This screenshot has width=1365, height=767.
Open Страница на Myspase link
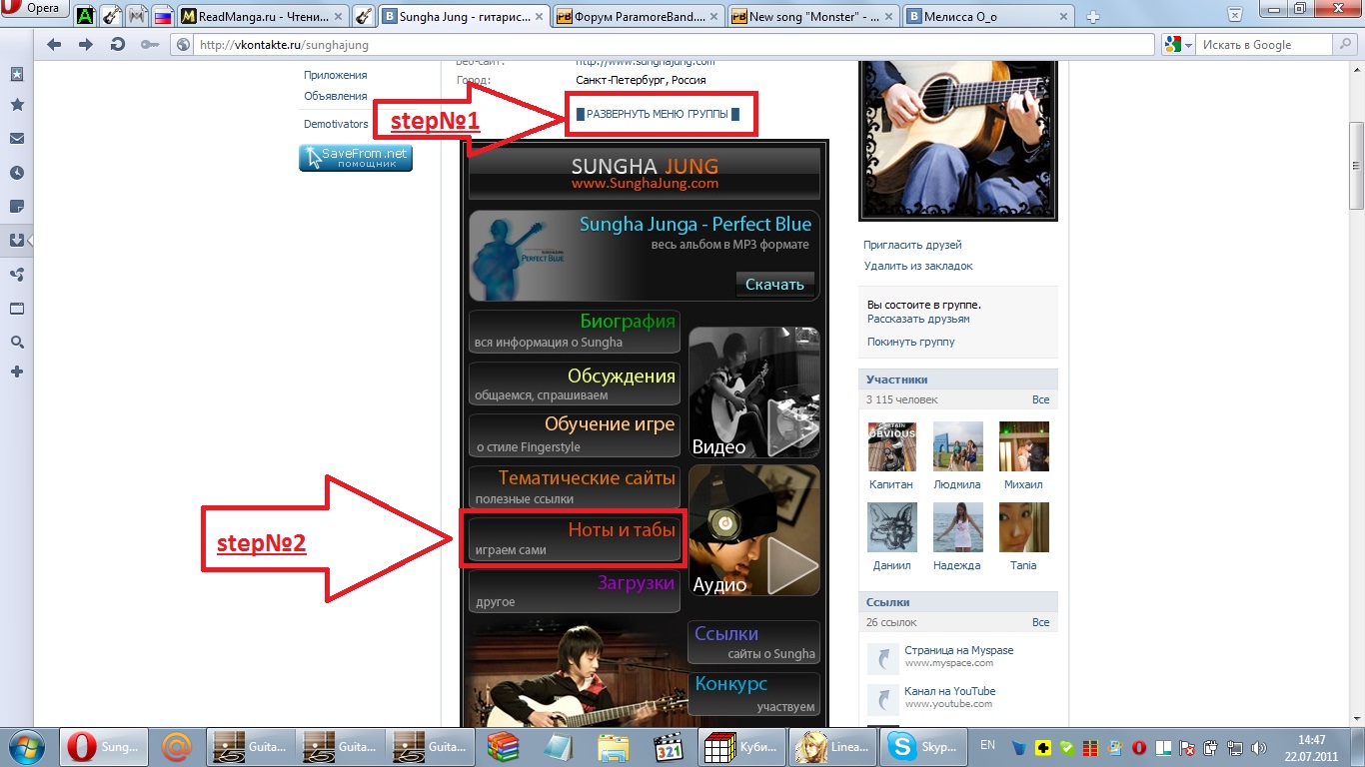tap(959, 650)
